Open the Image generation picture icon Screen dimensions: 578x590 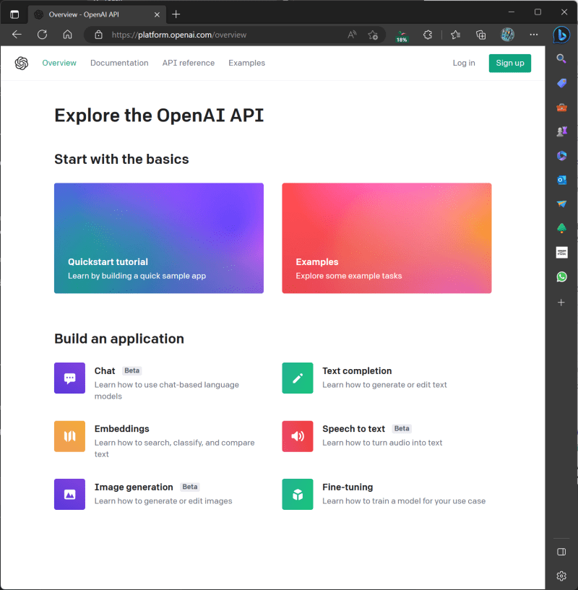coord(69,495)
